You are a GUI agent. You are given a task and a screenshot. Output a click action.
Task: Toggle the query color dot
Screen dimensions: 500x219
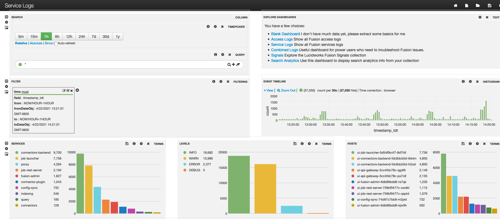pos(20,65)
